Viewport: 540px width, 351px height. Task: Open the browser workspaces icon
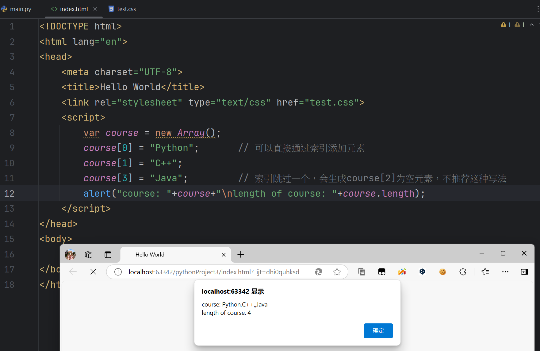pyautogui.click(x=89, y=254)
